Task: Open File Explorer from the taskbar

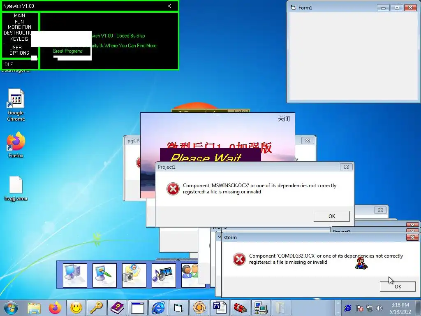Action: [34, 308]
